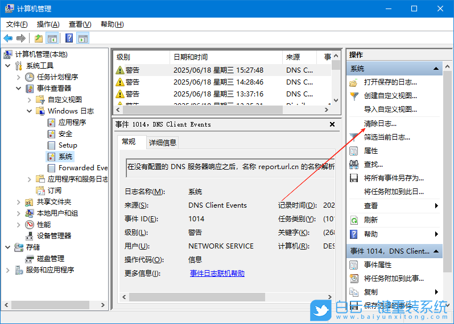Click the Up one level folder icon

[39, 38]
